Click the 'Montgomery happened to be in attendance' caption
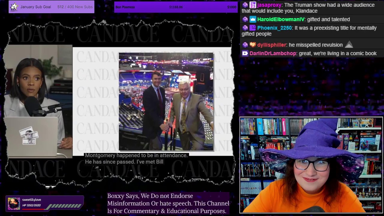The width and height of the screenshot is (384, 216). pyautogui.click(x=136, y=155)
